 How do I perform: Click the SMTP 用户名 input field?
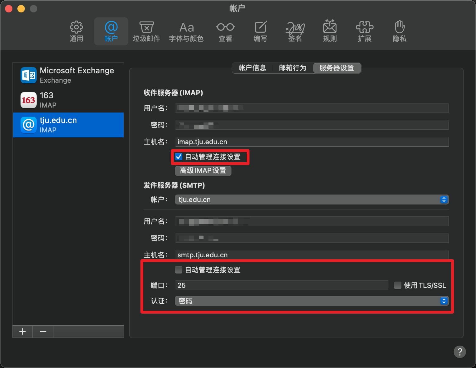312,221
